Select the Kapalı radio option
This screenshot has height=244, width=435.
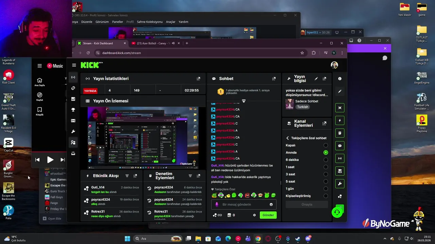click(326, 145)
